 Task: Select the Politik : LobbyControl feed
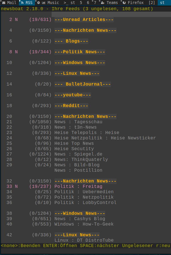tap(85, 203)
